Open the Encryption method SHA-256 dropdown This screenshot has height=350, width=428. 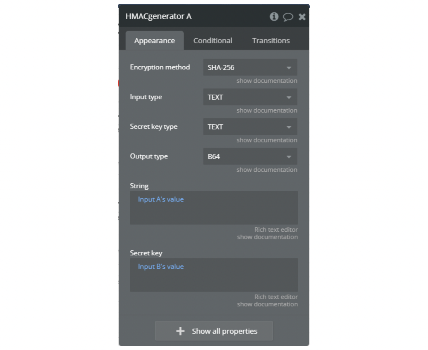coord(250,67)
